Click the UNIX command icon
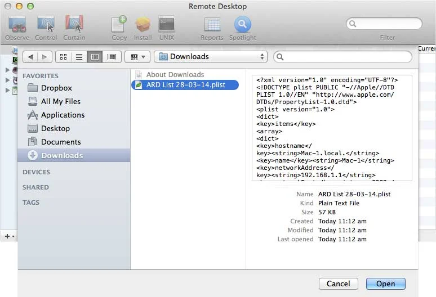Image resolution: width=436 pixels, height=297 pixels. point(167,24)
